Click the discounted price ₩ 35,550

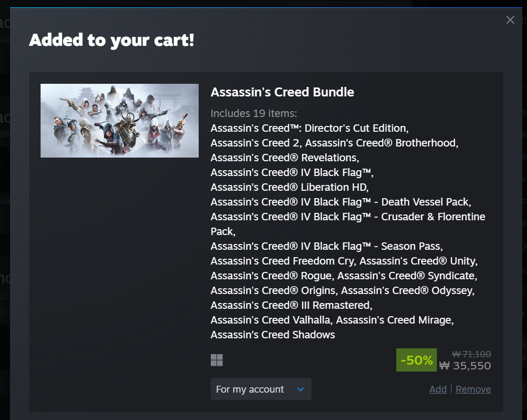tap(465, 366)
